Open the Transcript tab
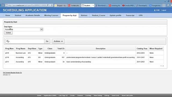 130,15
